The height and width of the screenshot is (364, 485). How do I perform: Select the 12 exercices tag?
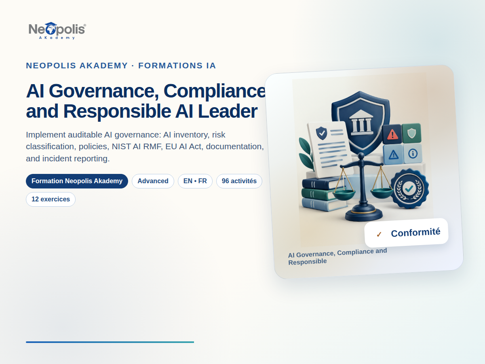click(51, 199)
